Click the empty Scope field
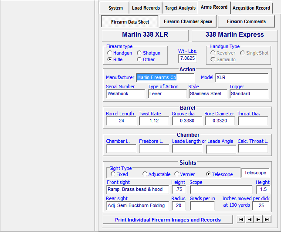The width and height of the screenshot is (281, 232). tap(221, 190)
